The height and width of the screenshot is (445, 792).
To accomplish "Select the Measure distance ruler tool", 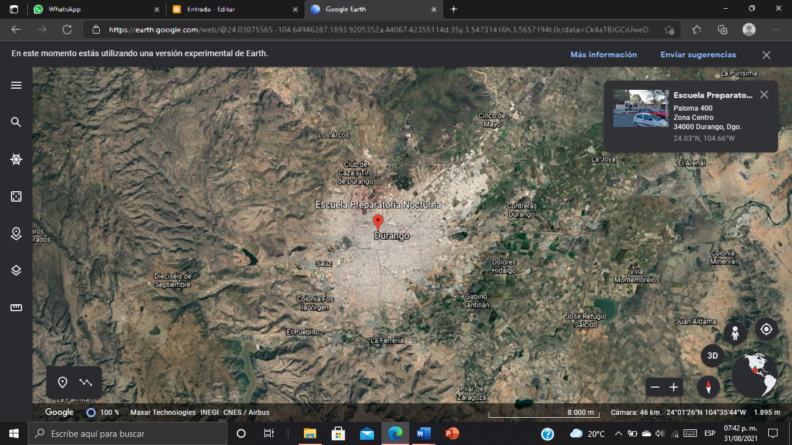I will pyautogui.click(x=16, y=308).
